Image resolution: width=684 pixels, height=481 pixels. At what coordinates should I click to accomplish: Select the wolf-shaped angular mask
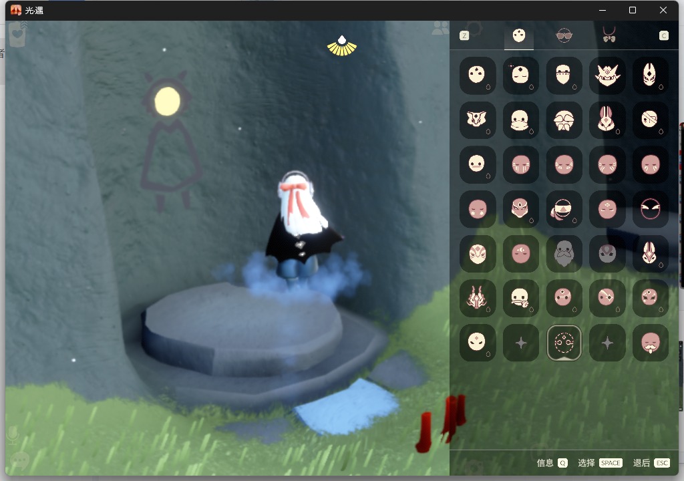pos(478,120)
